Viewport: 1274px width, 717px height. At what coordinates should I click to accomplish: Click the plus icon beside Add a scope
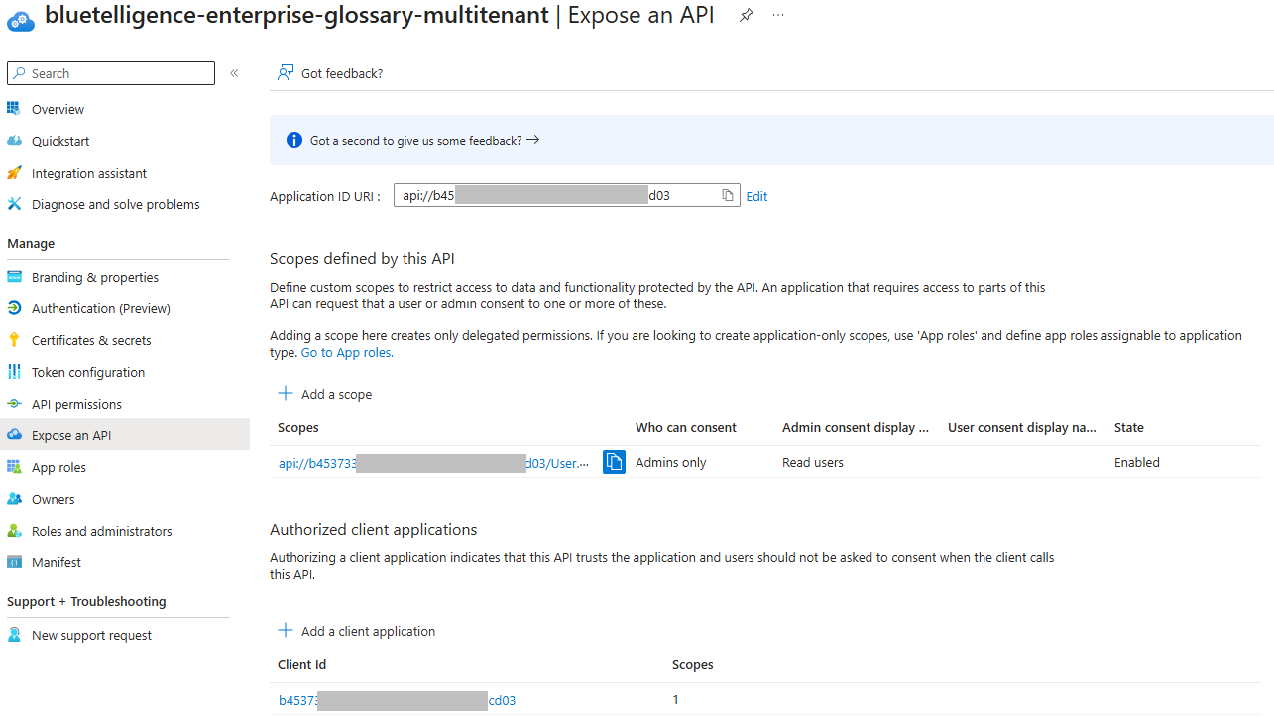pos(286,394)
